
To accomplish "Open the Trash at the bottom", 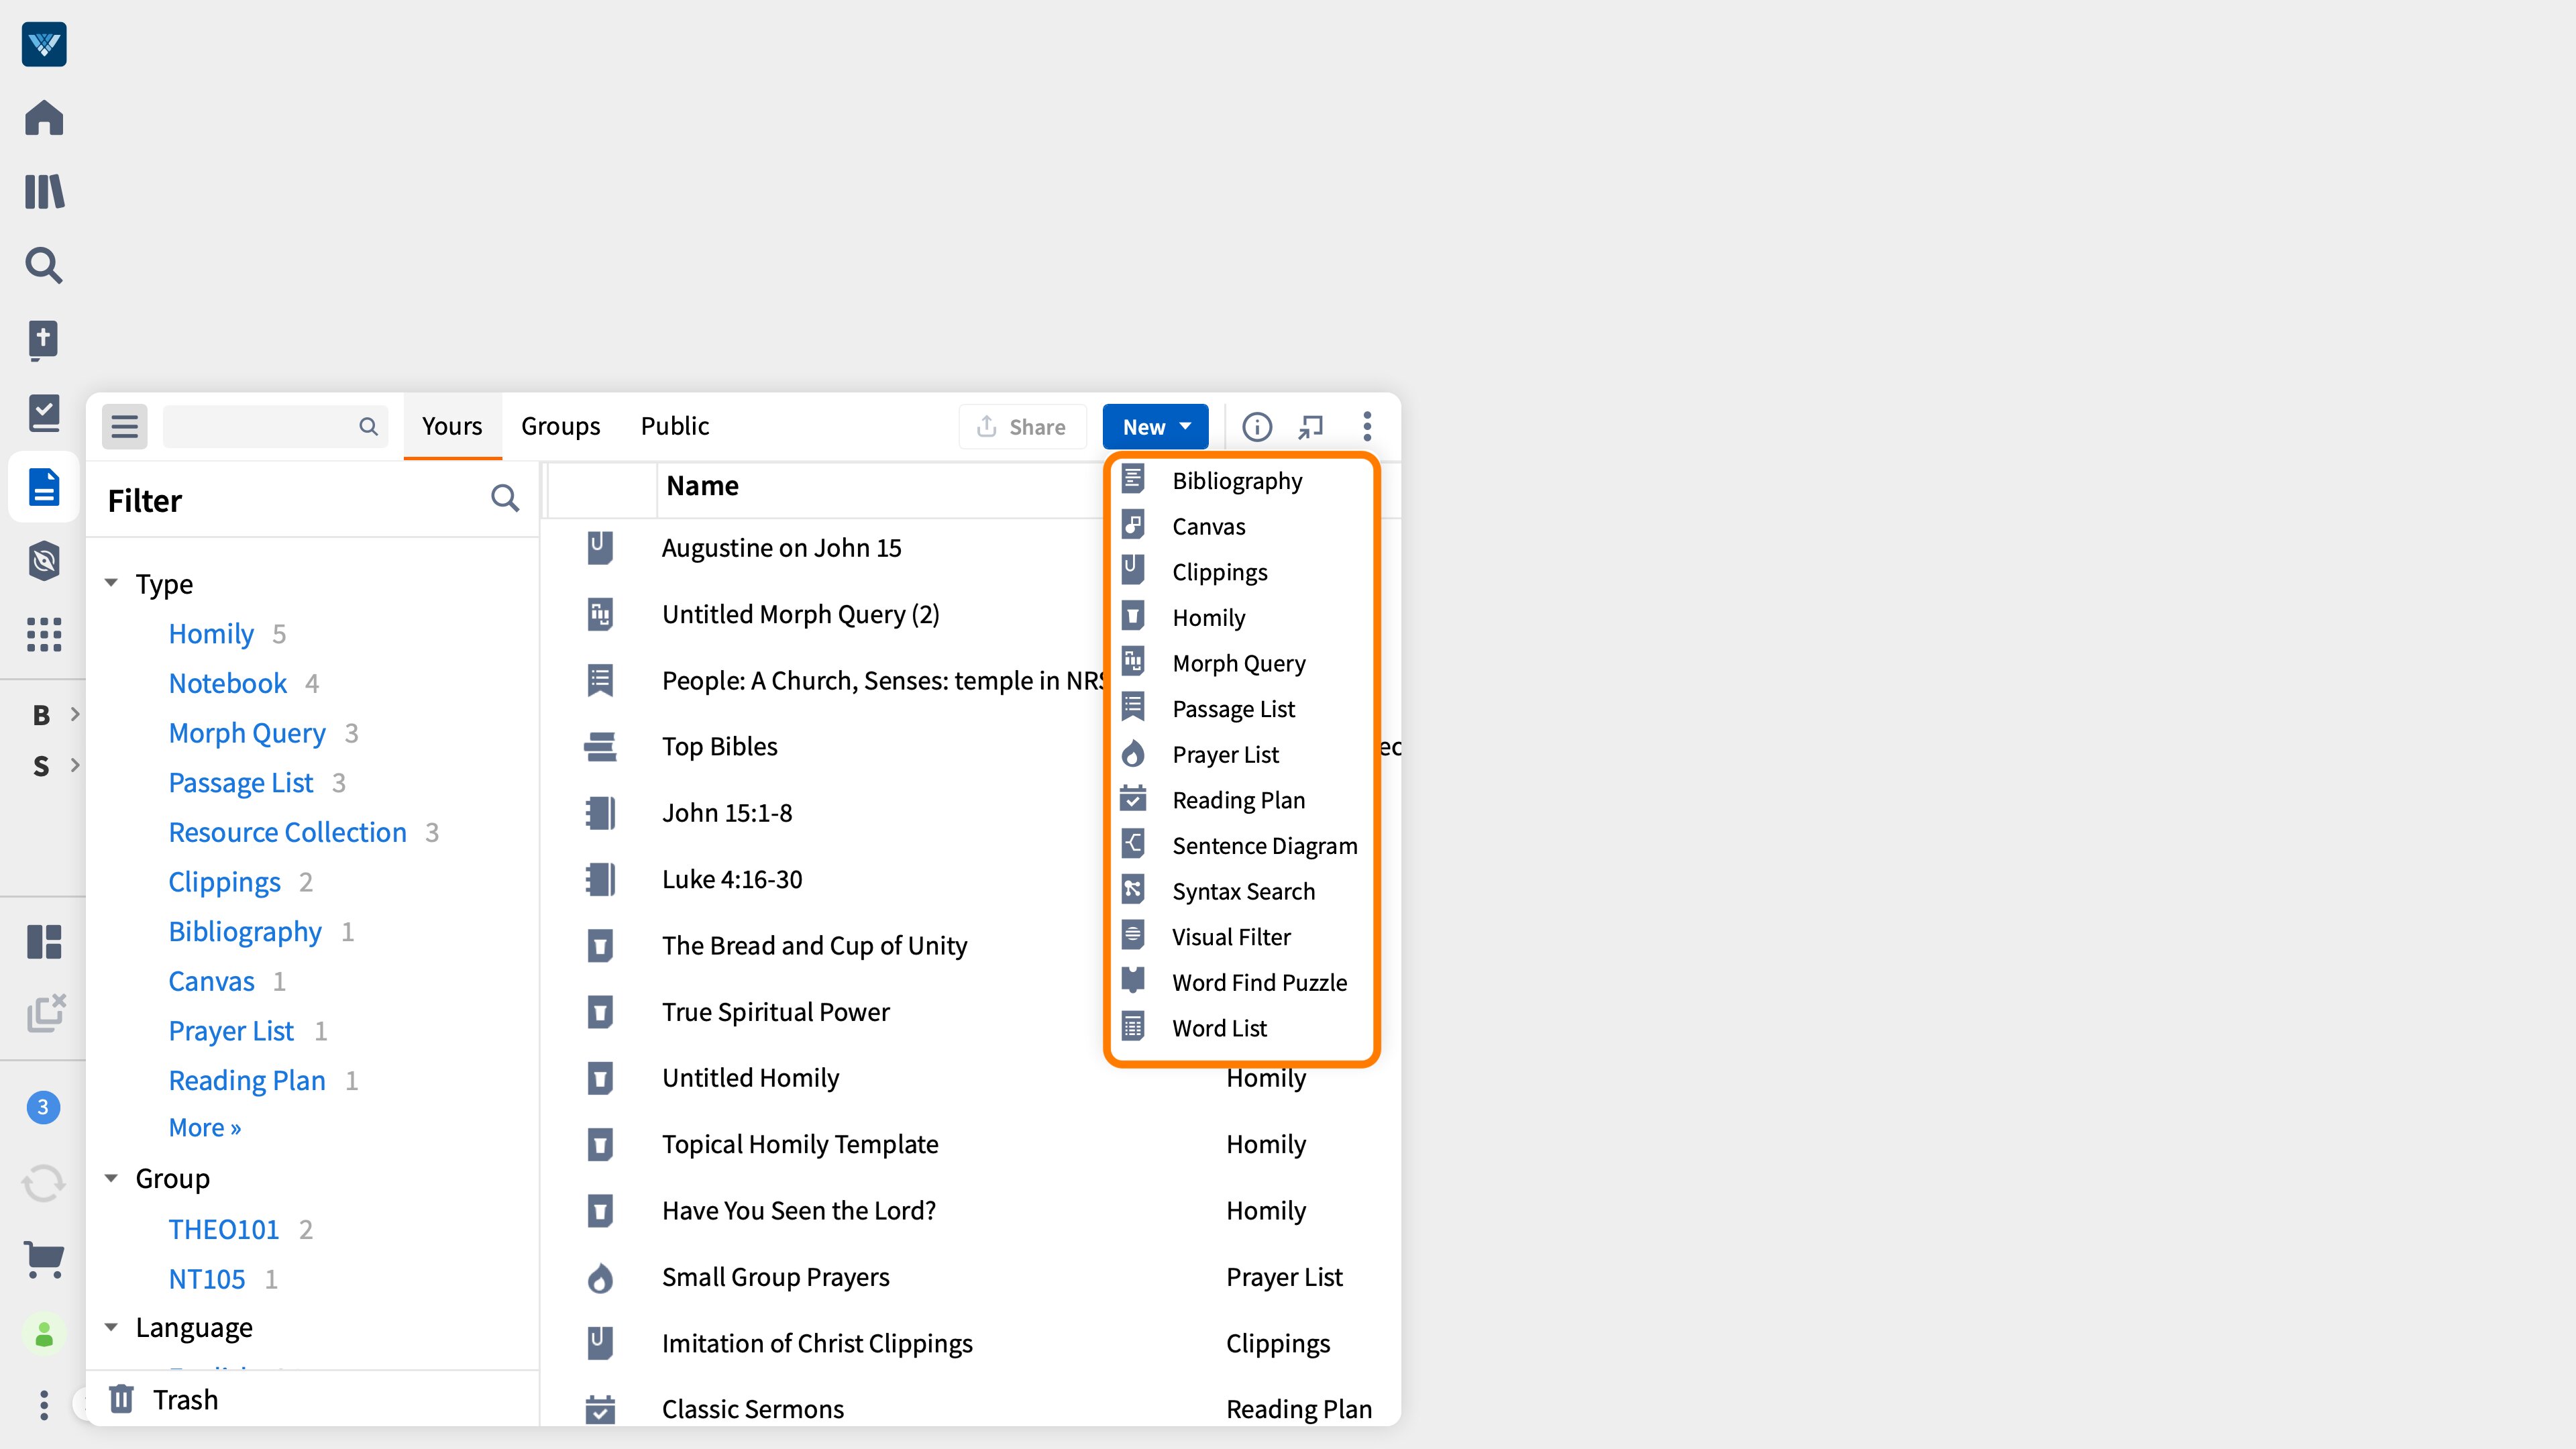I will (185, 1399).
